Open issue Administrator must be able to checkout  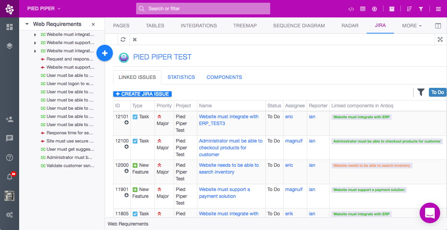tap(231, 148)
